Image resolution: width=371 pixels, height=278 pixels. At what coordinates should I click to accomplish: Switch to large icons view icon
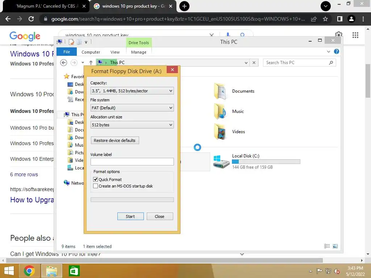point(335,246)
